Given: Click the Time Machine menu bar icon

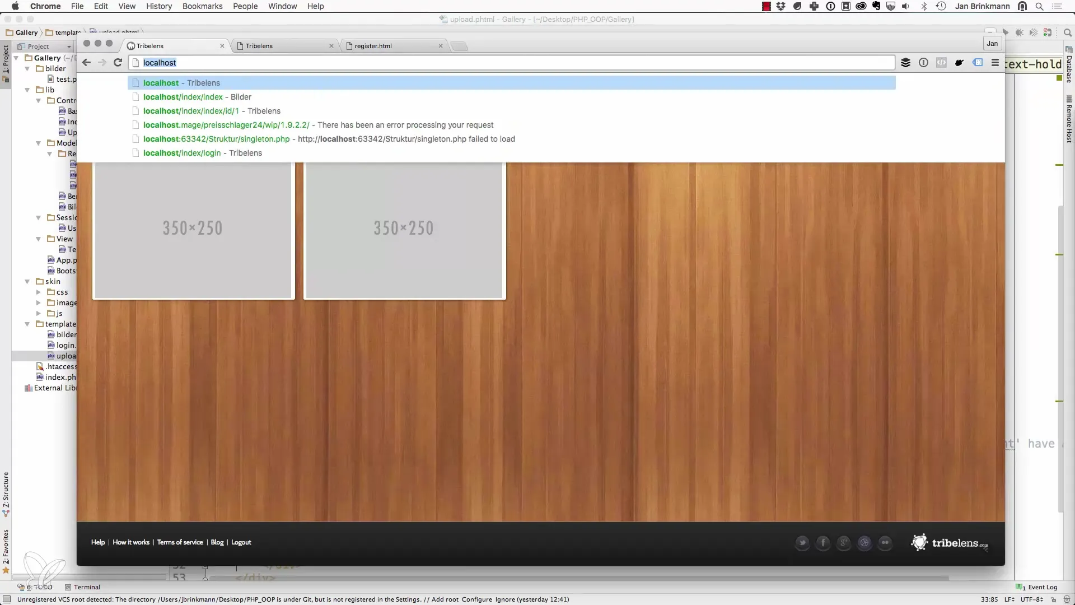Looking at the screenshot, I should tap(941, 6).
